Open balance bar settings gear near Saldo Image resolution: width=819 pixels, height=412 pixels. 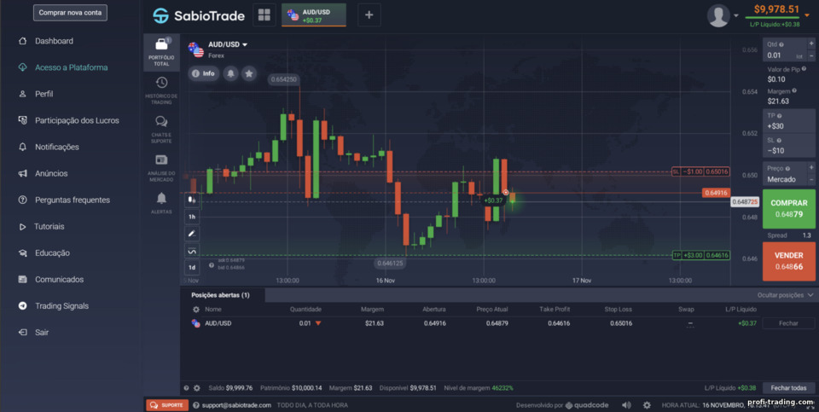tap(197, 388)
